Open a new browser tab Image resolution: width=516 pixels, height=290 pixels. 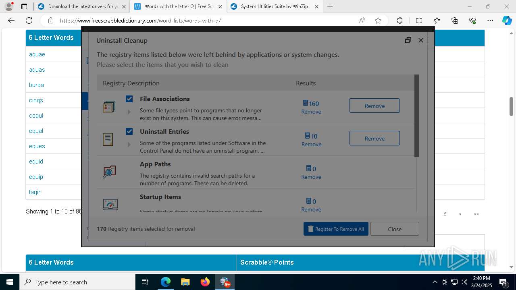pos(330,6)
